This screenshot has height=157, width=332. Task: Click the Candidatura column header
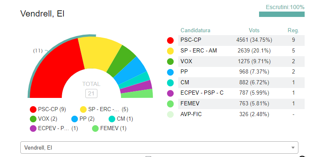(x=196, y=31)
